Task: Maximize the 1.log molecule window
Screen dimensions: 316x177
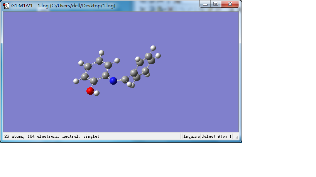Action: tap(216, 4)
